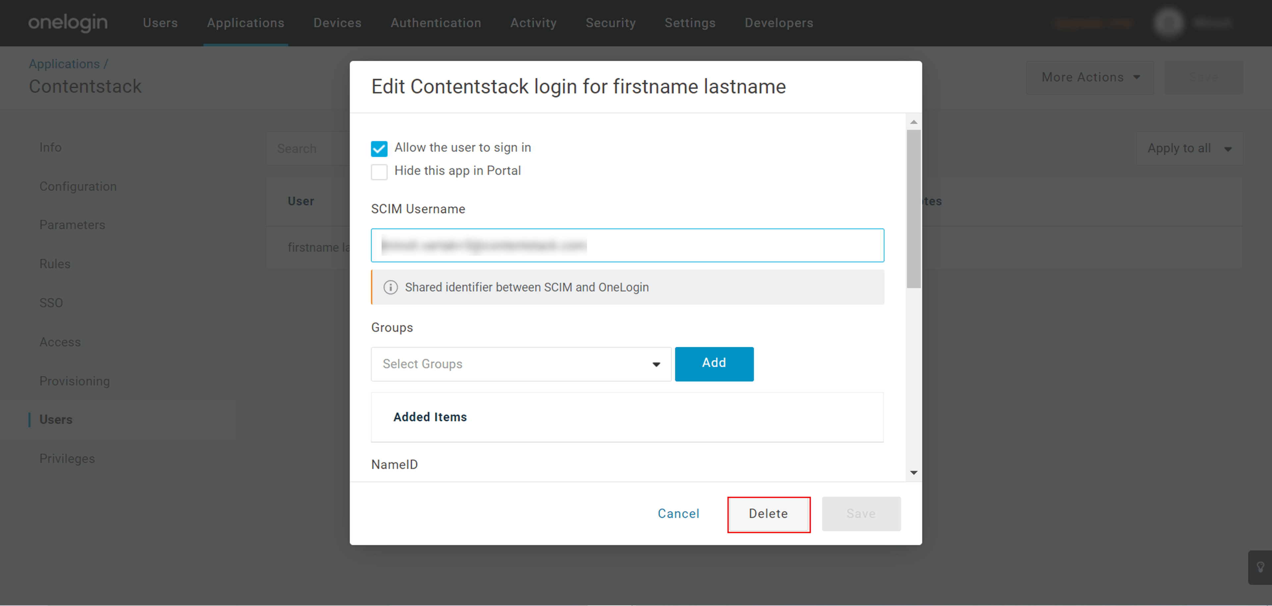Click the info icon beside Shared identifier
This screenshot has height=606, width=1272.
(x=391, y=287)
